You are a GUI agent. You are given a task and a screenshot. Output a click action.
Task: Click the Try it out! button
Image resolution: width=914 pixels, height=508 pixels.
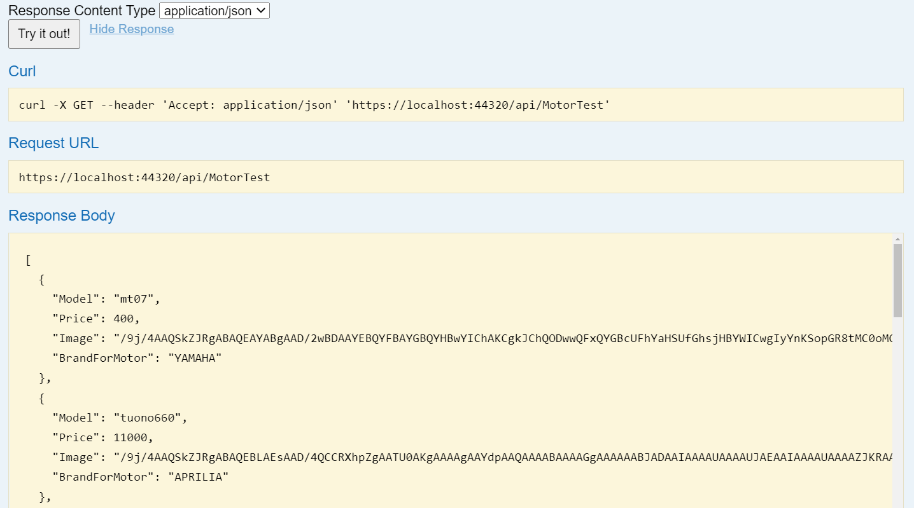tap(44, 34)
